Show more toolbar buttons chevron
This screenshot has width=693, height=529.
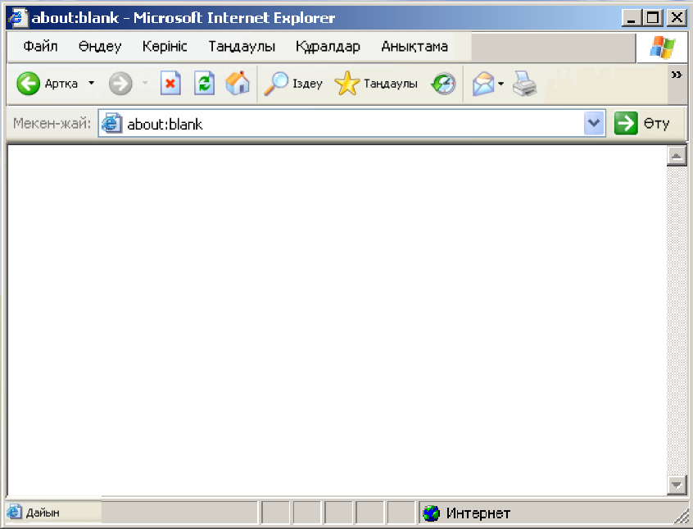(676, 75)
